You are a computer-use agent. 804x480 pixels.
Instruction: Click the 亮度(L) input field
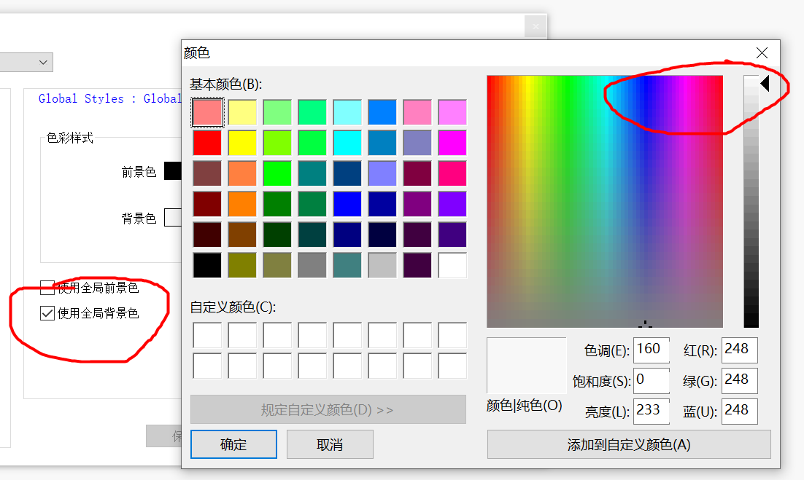[652, 412]
